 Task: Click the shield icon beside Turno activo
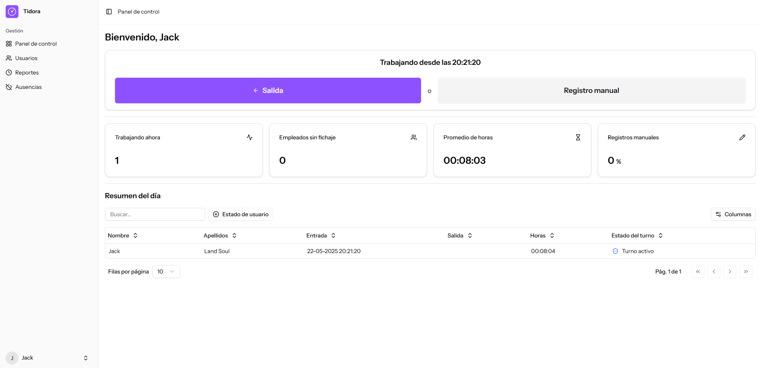(x=615, y=251)
